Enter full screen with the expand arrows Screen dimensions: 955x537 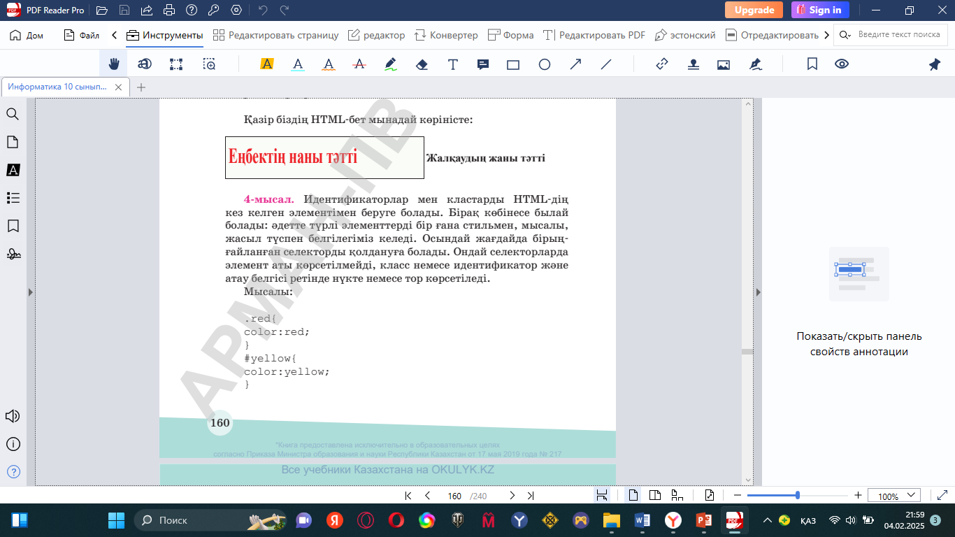pyautogui.click(x=942, y=495)
